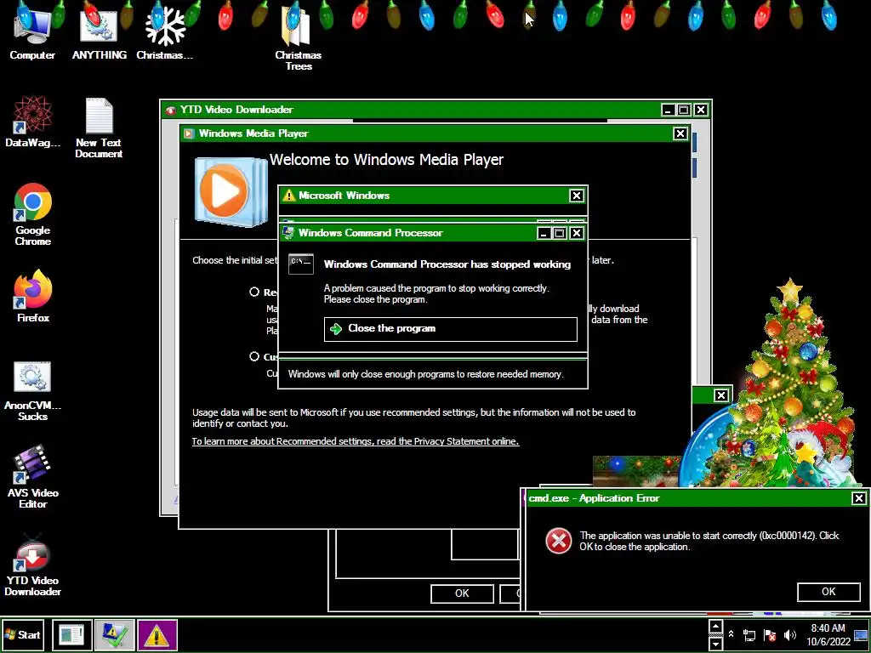The width and height of the screenshot is (871, 653).
Task: Open the YTD Video Downloader desktop shortcut
Action: click(33, 565)
